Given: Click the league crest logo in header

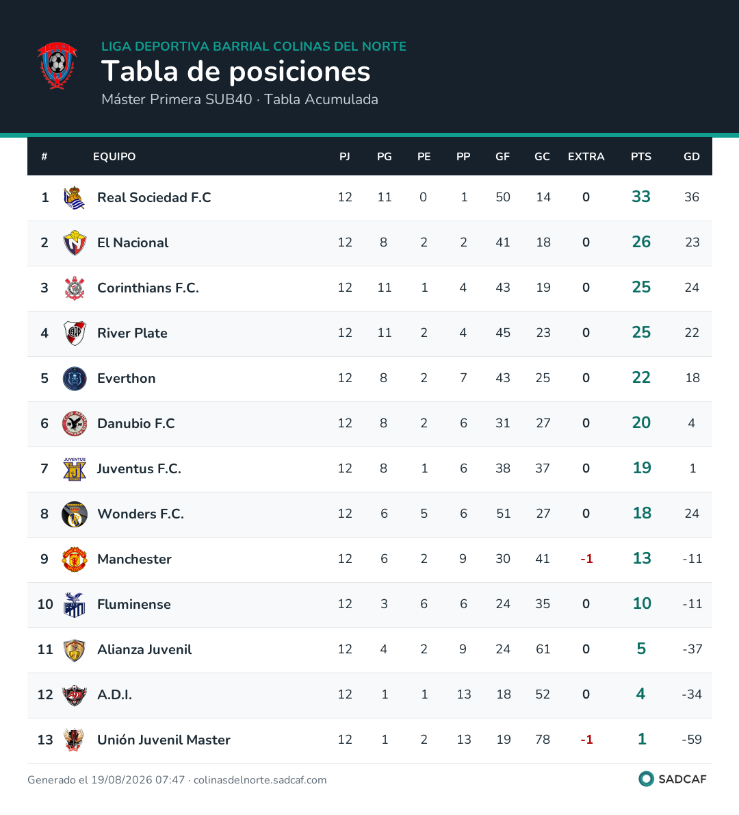Looking at the screenshot, I should click(x=57, y=66).
